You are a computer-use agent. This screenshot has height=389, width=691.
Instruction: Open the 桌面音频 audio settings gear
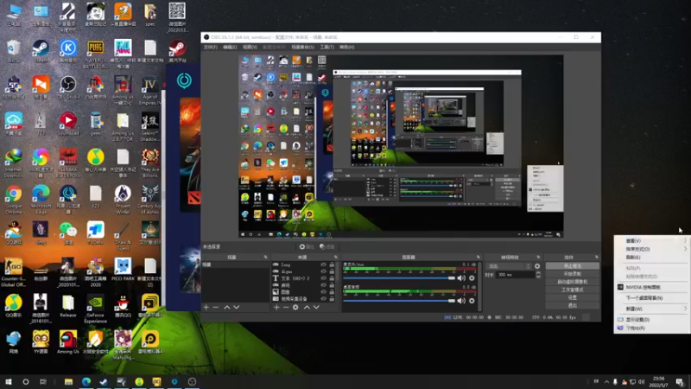point(472,301)
